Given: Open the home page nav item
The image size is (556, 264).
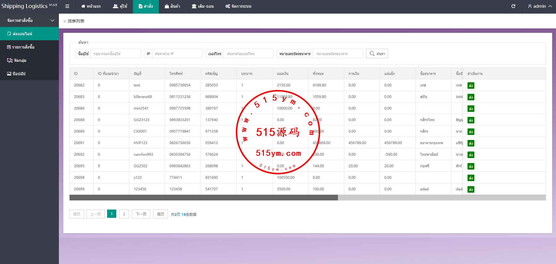Looking at the screenshot, I should [x=91, y=6].
